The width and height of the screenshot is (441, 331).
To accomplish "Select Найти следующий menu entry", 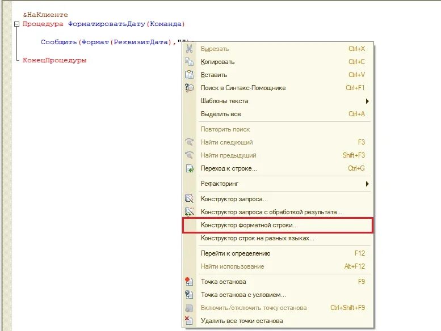I will coord(278,142).
